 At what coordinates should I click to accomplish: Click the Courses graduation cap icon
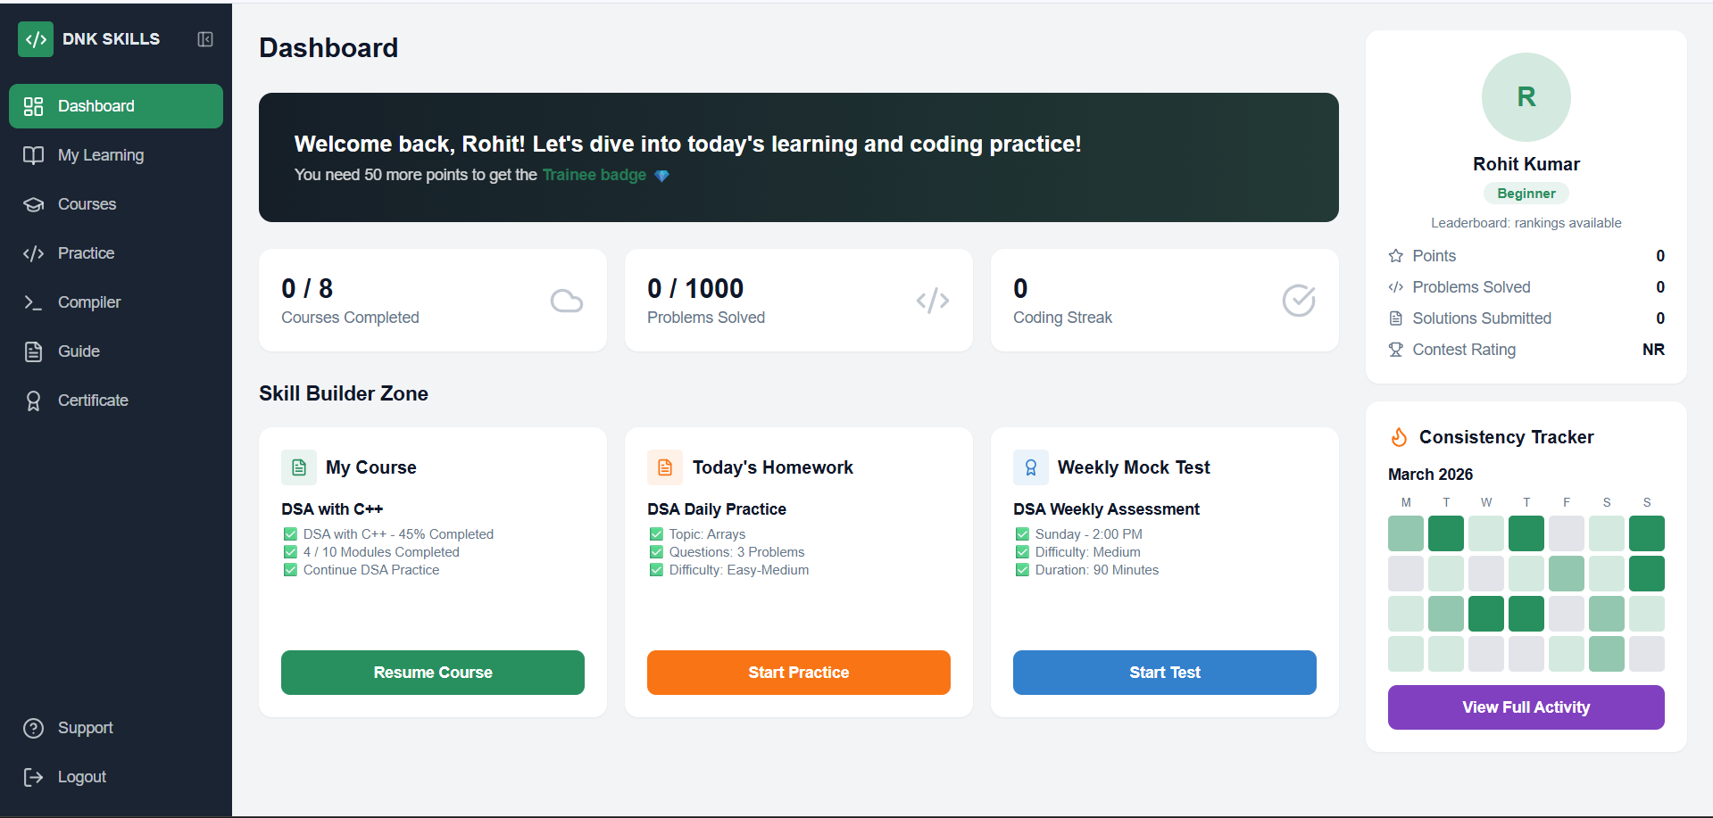(x=34, y=204)
